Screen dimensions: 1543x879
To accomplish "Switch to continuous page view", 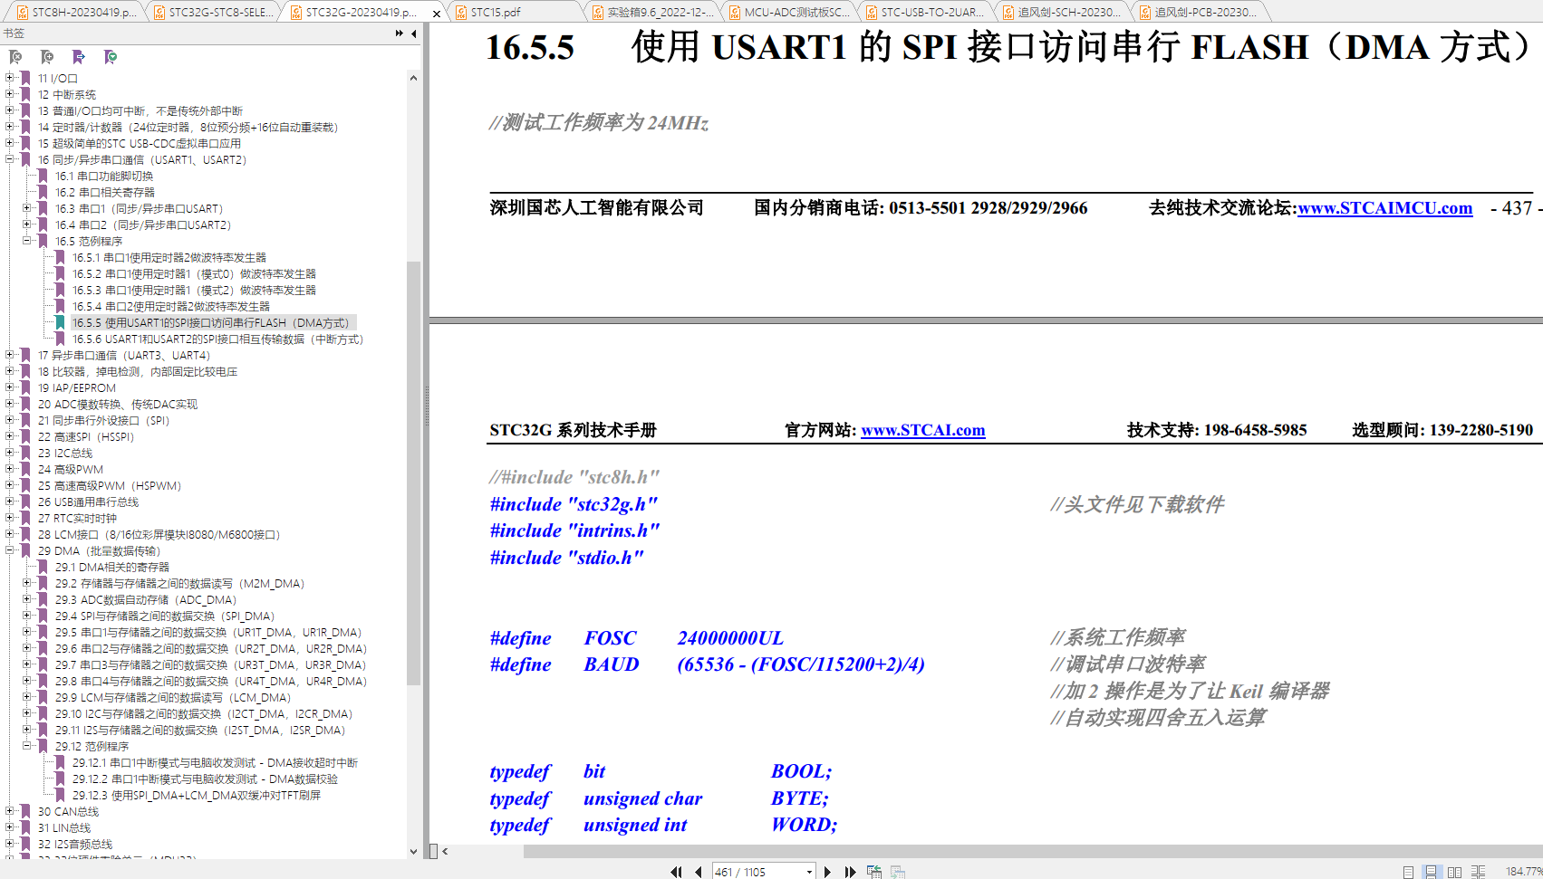I will [1431, 872].
